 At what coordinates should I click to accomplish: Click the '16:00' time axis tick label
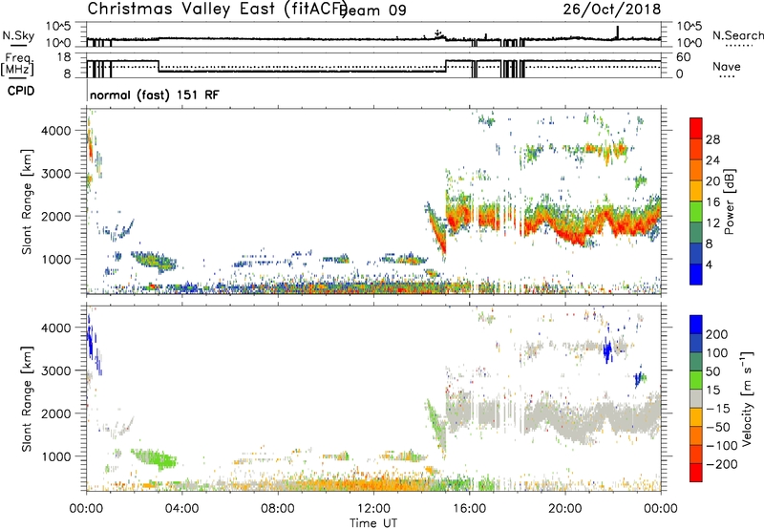469,509
